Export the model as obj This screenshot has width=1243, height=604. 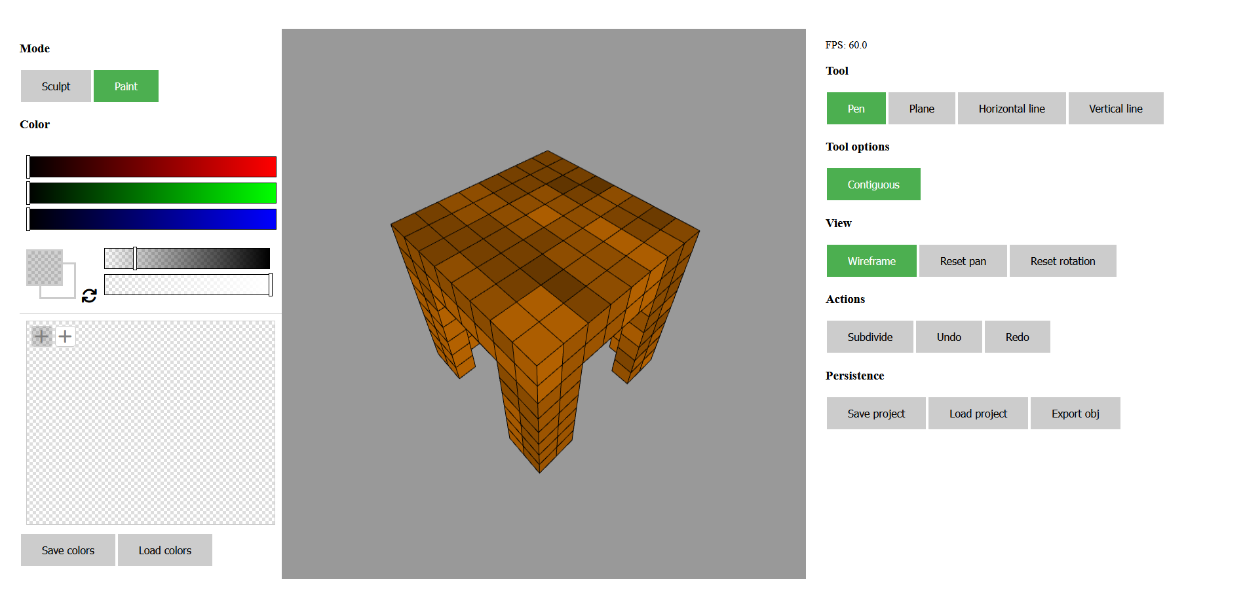1075,413
